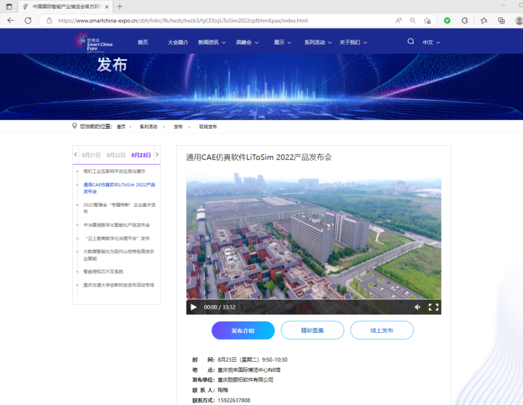This screenshot has width=523, height=405.
Task: Click the zoom out magnifier icon
Action: (413, 20)
